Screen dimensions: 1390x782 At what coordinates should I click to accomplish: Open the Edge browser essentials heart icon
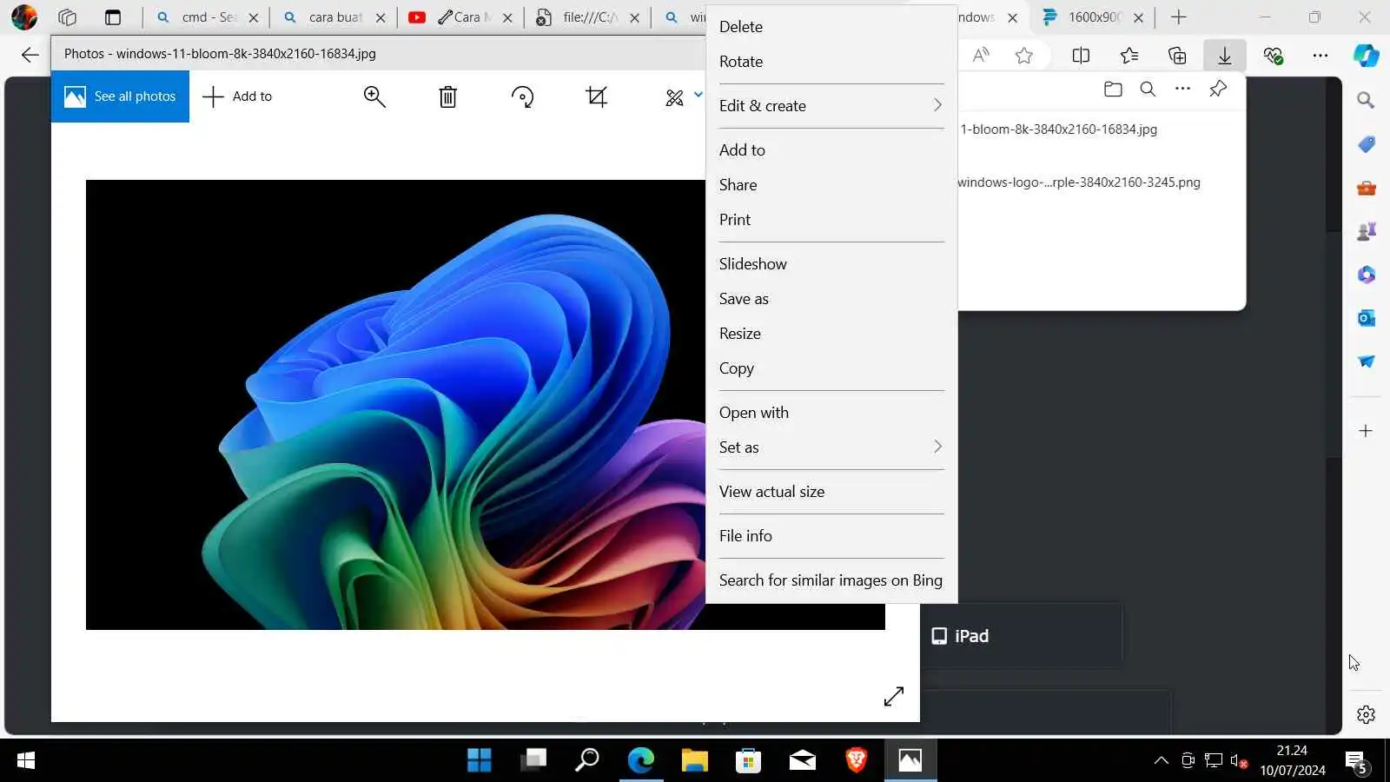pos(1274,56)
